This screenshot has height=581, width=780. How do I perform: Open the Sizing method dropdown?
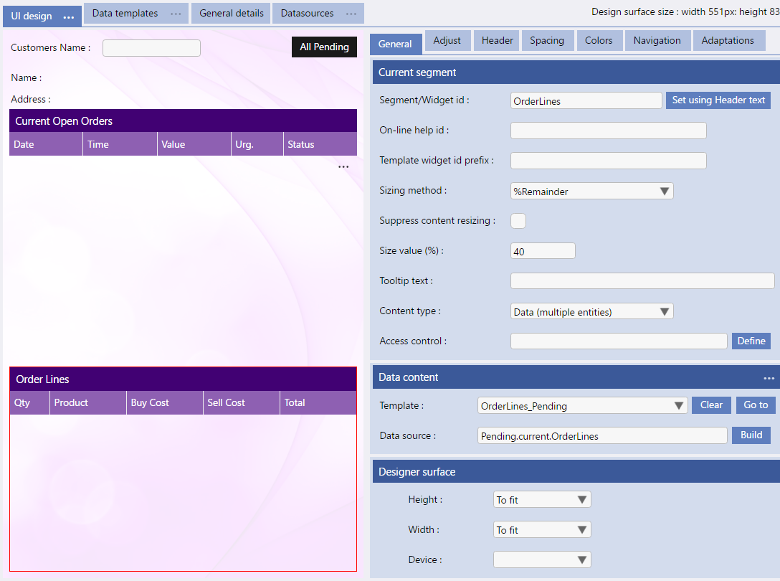tap(592, 192)
